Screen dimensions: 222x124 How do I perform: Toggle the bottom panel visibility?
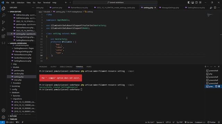pos(193,2)
